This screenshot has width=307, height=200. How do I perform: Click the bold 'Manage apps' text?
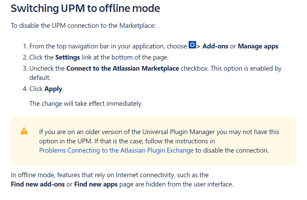pos(258,46)
